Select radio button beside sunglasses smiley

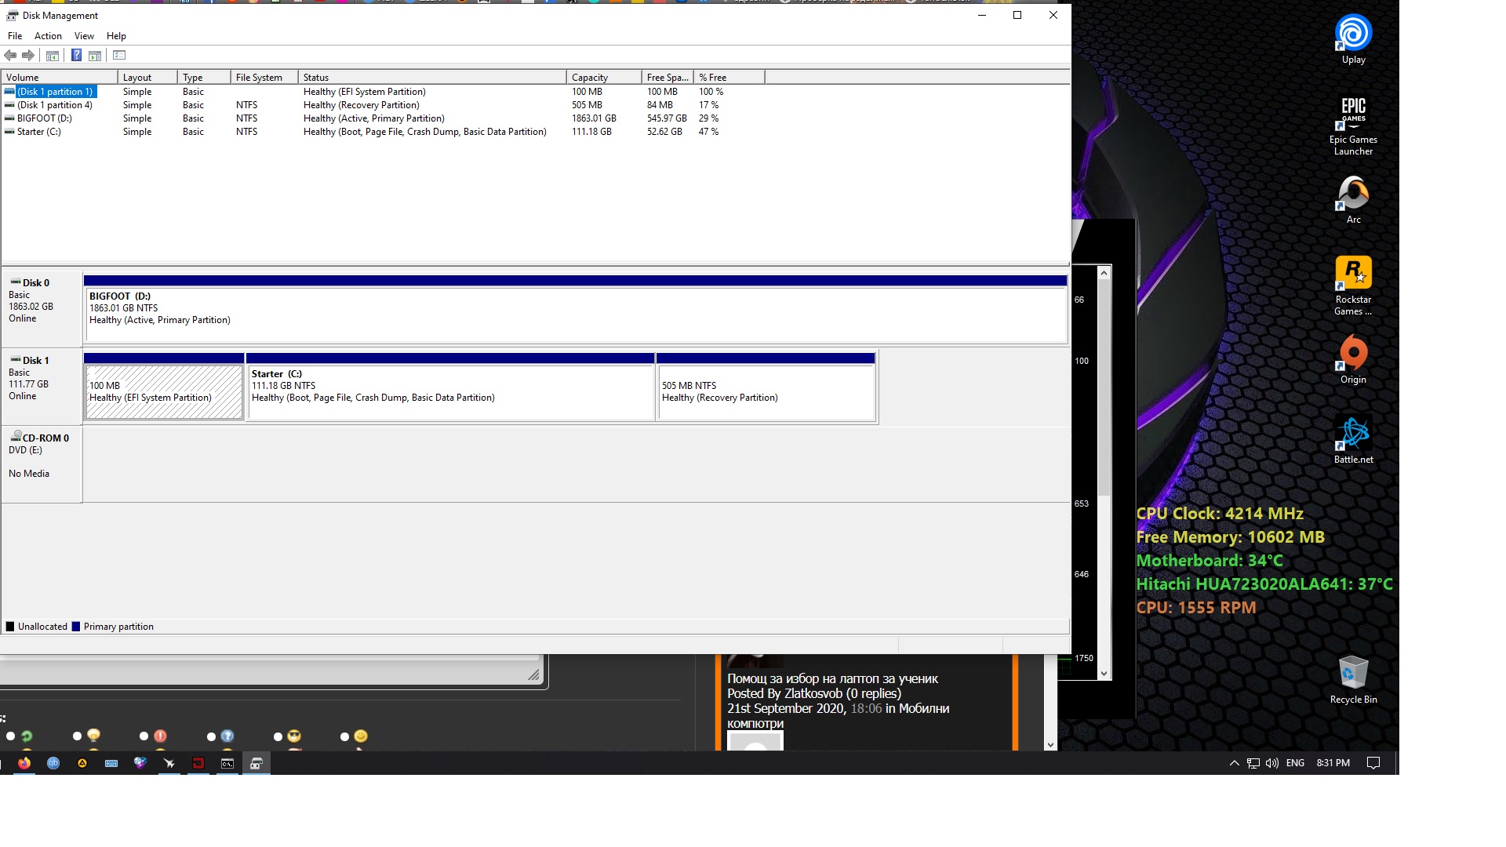(278, 736)
